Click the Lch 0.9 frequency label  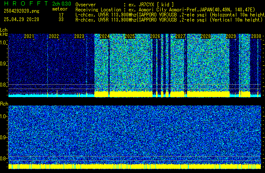3,64
